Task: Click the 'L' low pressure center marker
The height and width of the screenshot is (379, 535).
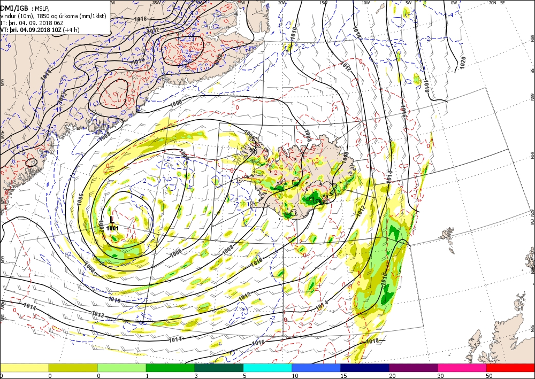Action: [x=112, y=220]
